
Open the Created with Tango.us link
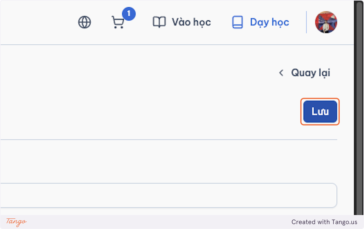coord(324,222)
